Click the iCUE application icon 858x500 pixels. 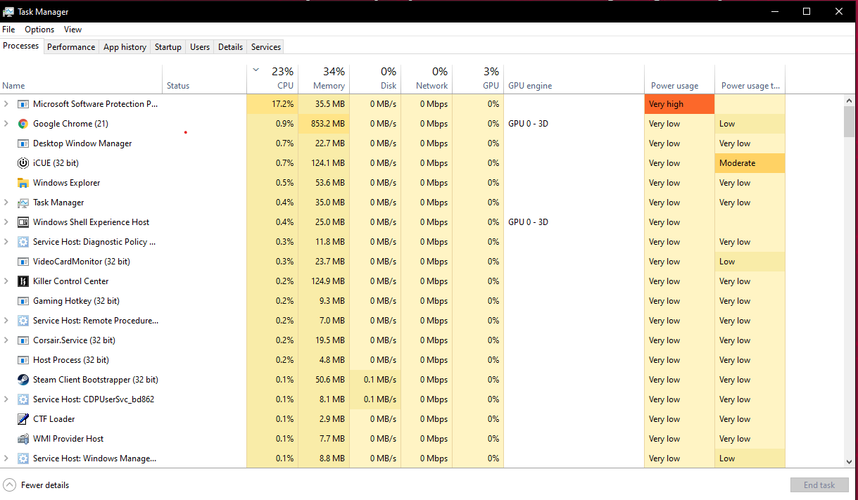click(x=22, y=163)
